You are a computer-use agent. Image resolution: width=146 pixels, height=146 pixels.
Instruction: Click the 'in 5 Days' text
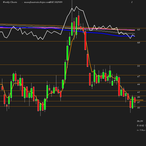pos(141,130)
